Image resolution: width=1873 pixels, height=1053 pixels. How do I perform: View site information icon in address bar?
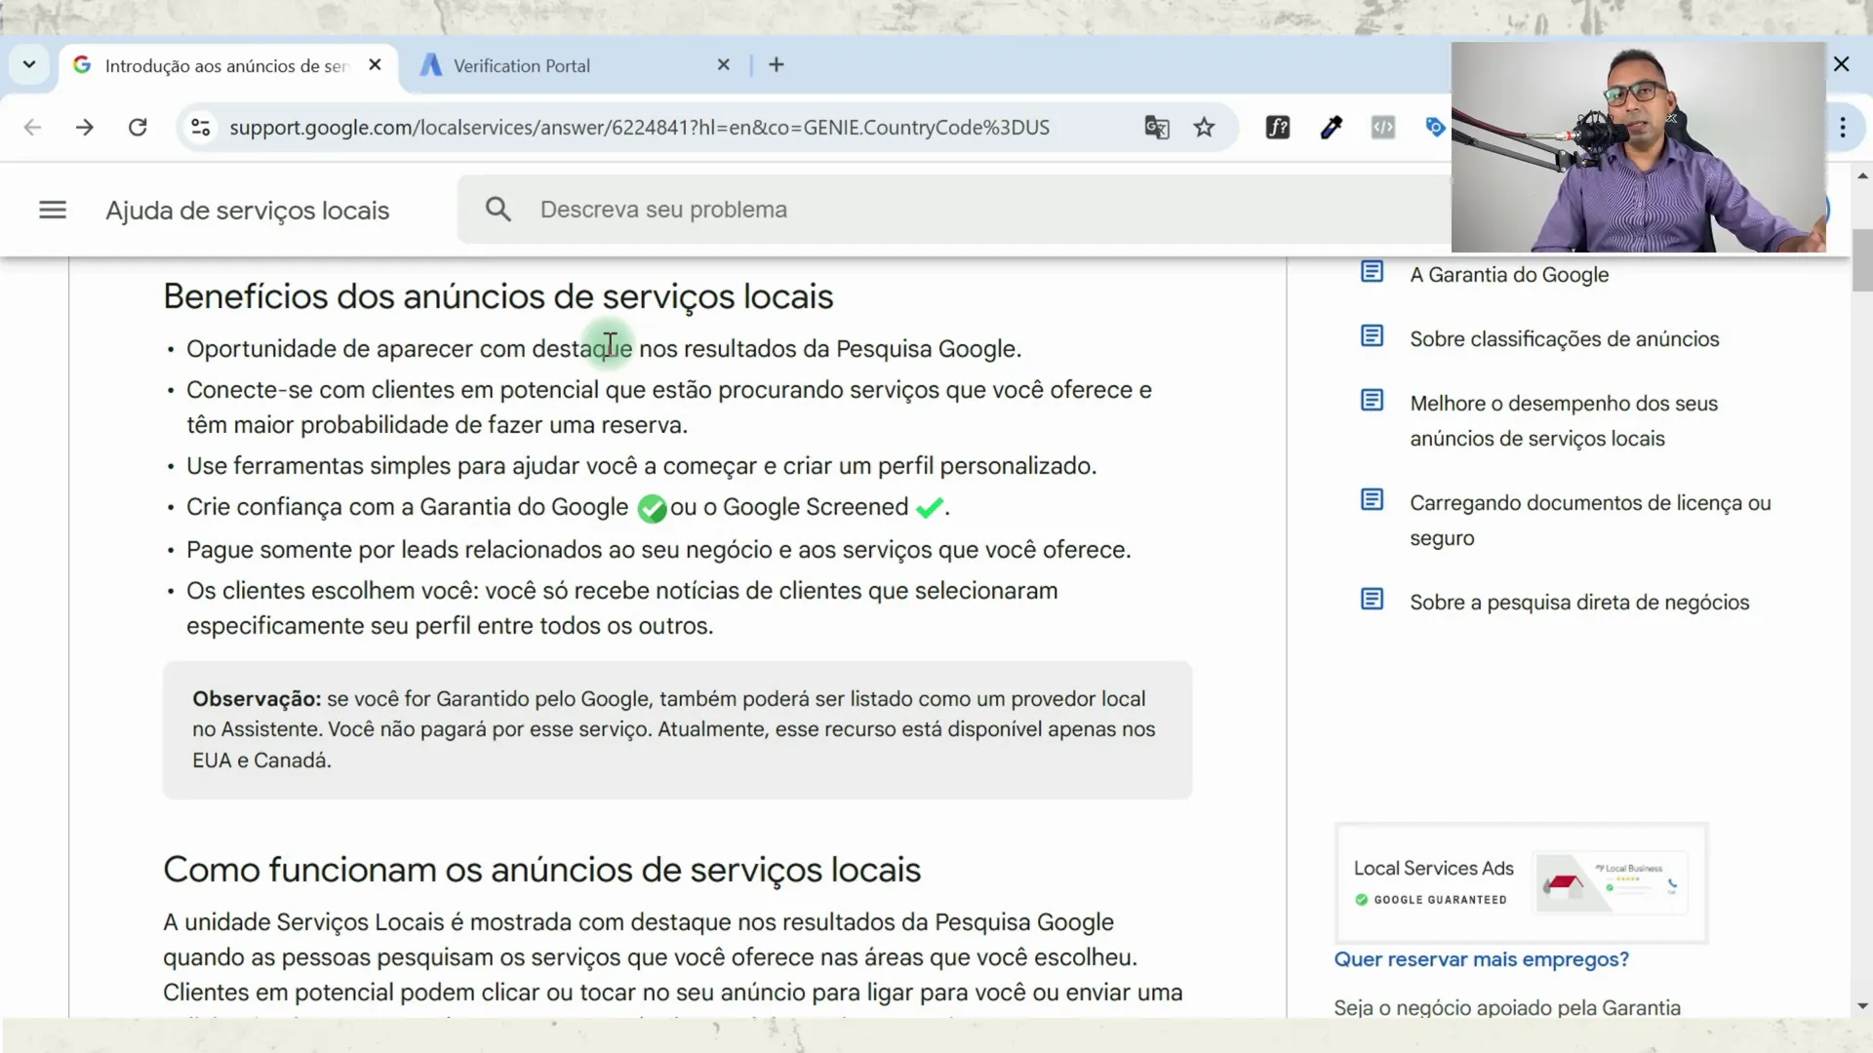[x=201, y=127]
